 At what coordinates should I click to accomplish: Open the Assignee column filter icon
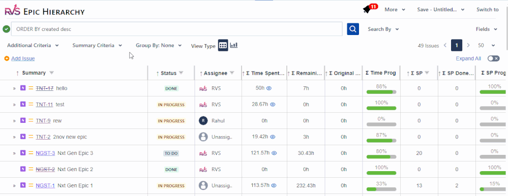232,73
